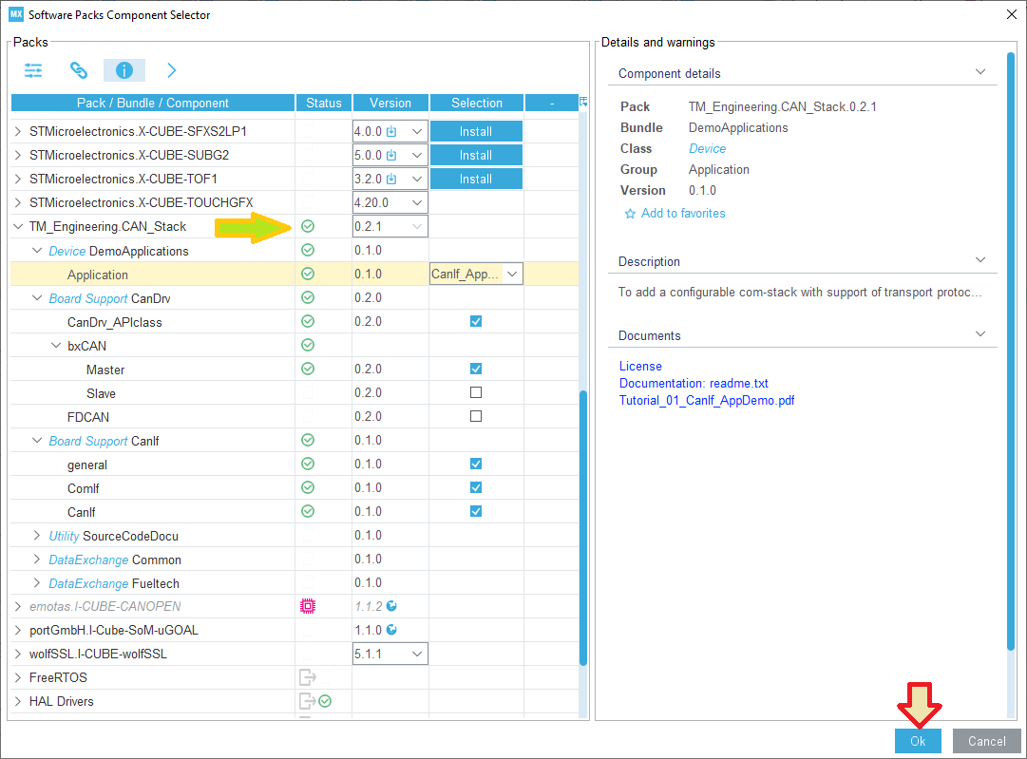This screenshot has height=759, width=1027.
Task: Collapse the bxCAN group
Action: pyautogui.click(x=56, y=345)
